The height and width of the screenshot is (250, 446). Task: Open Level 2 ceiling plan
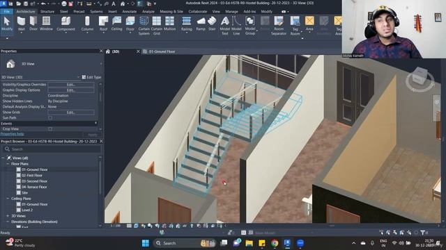coord(27,210)
